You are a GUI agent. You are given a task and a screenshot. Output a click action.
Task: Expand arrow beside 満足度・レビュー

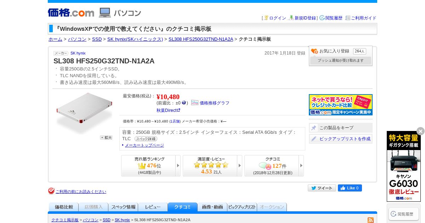(x=240, y=166)
